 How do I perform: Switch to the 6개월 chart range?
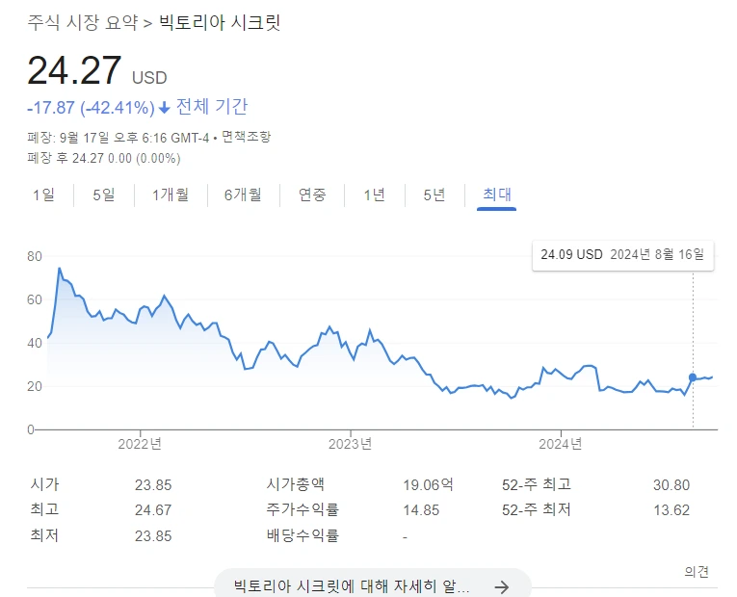243,195
